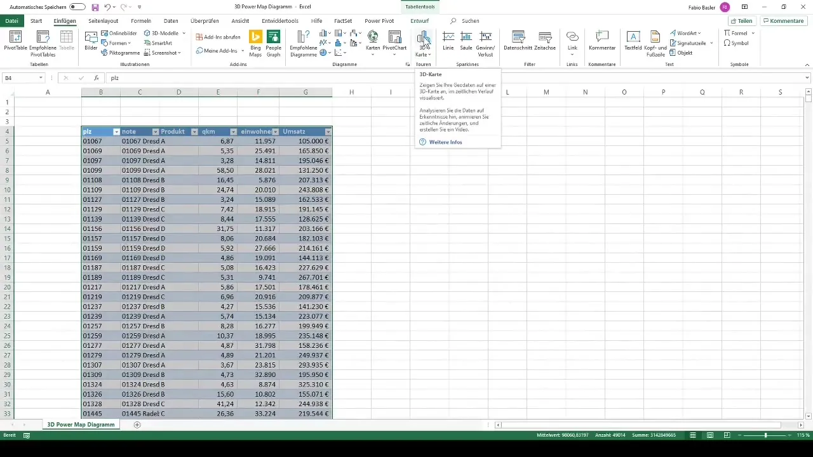813x457 pixels.
Task: Select cell with 105.000 € Umsatz
Action: coord(306,141)
